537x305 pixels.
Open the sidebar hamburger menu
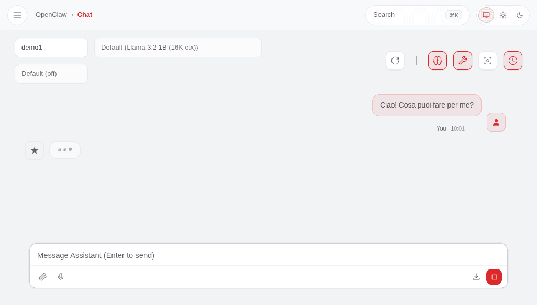tap(17, 15)
